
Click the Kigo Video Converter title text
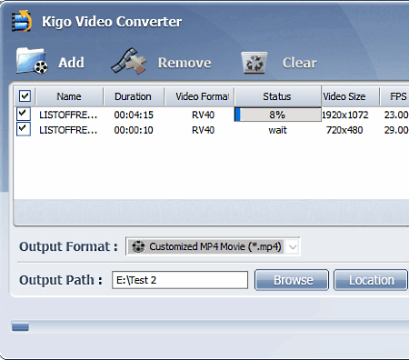coord(112,22)
